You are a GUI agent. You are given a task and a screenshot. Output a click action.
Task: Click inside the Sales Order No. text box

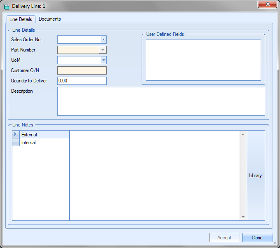79,40
